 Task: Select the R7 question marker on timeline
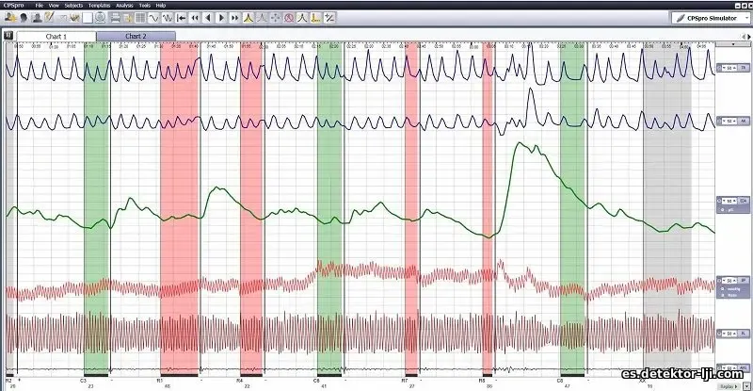405,381
